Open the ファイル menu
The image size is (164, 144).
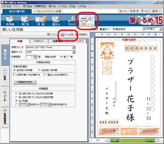click(6, 6)
